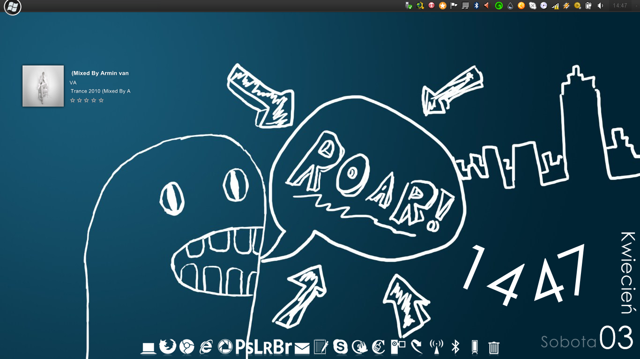Open Internet Explorer dock icon

coord(206,347)
